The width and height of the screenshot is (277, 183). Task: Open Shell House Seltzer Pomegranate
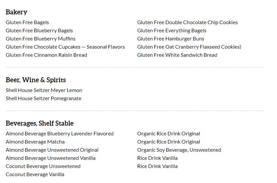click(x=43, y=99)
